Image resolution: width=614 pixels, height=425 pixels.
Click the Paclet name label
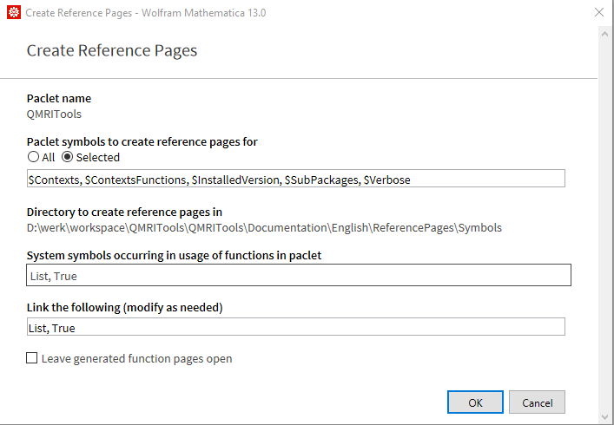tap(59, 98)
